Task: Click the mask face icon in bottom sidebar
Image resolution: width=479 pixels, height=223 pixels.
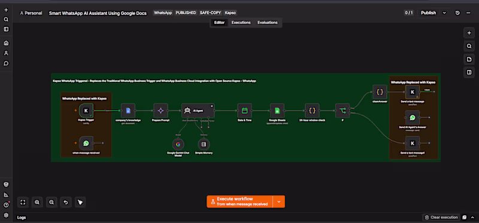Action: pyautogui.click(x=6, y=185)
